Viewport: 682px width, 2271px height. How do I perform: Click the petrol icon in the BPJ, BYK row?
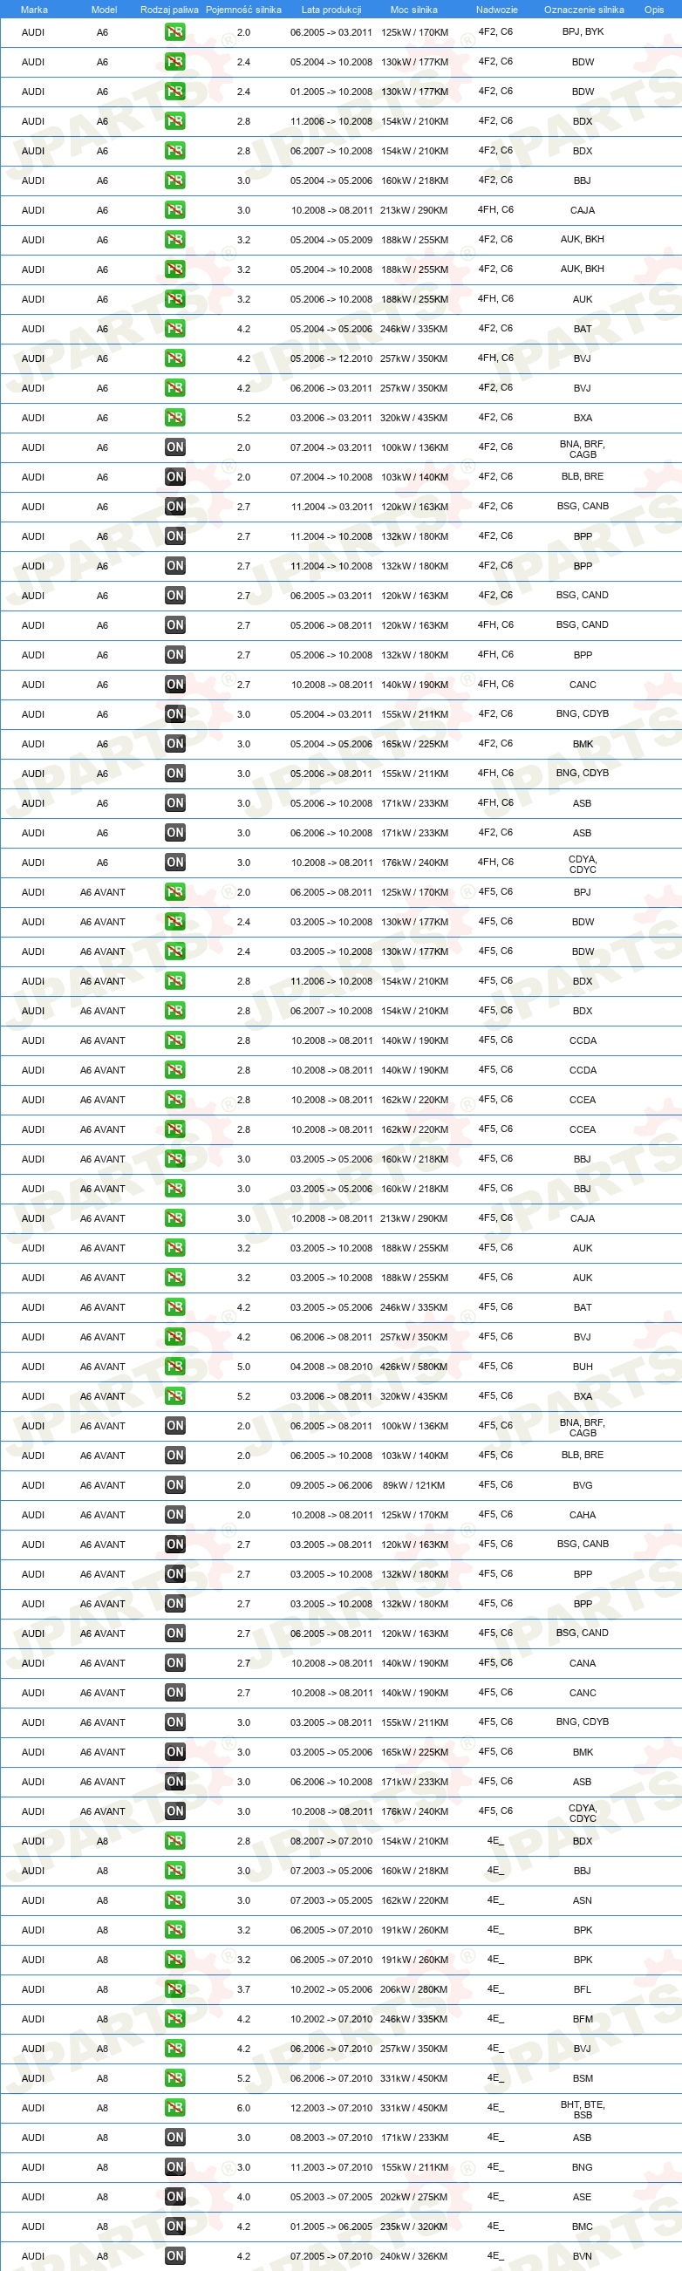click(174, 32)
